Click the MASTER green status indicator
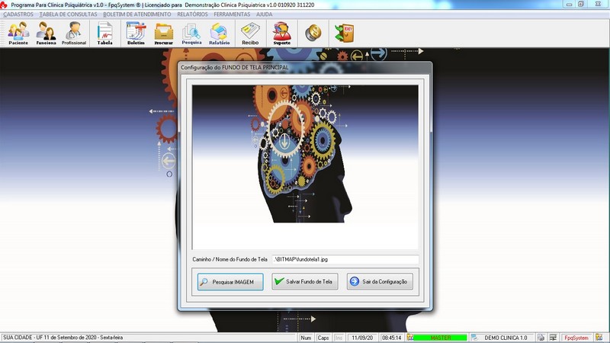The image size is (610, 343). tap(441, 338)
